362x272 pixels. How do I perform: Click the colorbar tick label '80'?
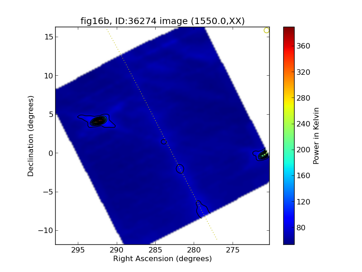point(301,228)
